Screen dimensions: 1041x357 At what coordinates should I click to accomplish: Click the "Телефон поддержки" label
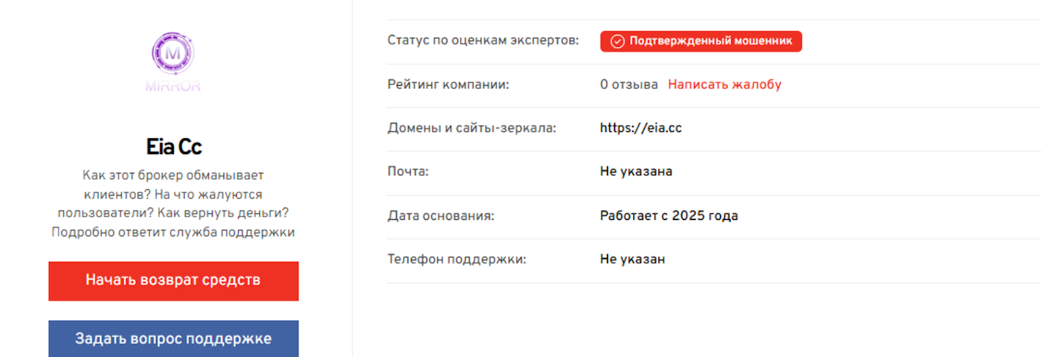(x=456, y=259)
